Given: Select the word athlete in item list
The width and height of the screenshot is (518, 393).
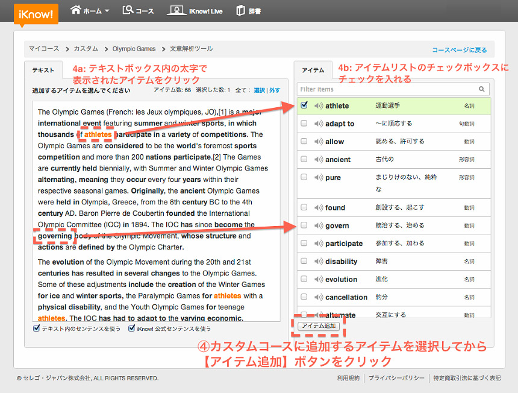Looking at the screenshot, I should click(x=337, y=105).
